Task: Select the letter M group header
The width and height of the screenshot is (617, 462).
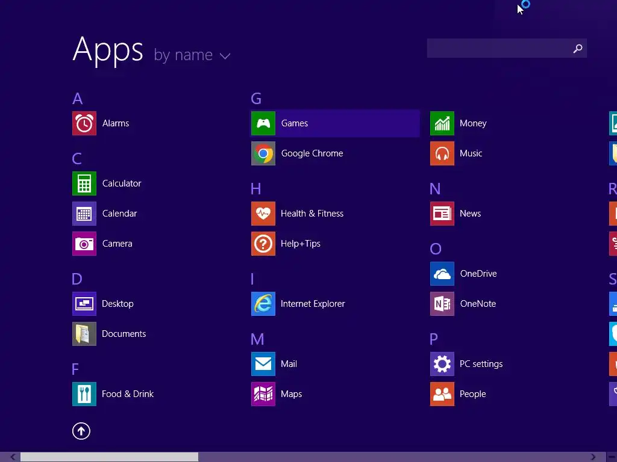Action: (x=257, y=339)
